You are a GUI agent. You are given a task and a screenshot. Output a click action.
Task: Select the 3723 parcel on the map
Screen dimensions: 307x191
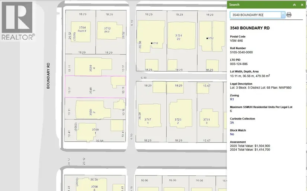coord(178,119)
